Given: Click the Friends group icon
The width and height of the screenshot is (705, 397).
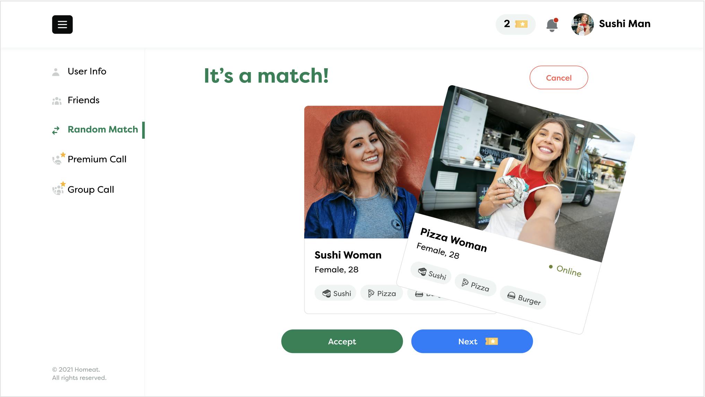Looking at the screenshot, I should [56, 101].
